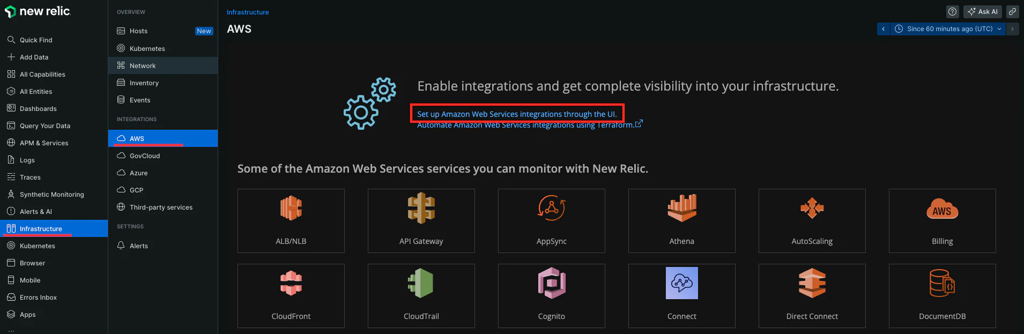Open Terraform automation link

[530, 125]
